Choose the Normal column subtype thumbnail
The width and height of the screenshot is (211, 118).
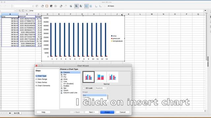pos(89,77)
